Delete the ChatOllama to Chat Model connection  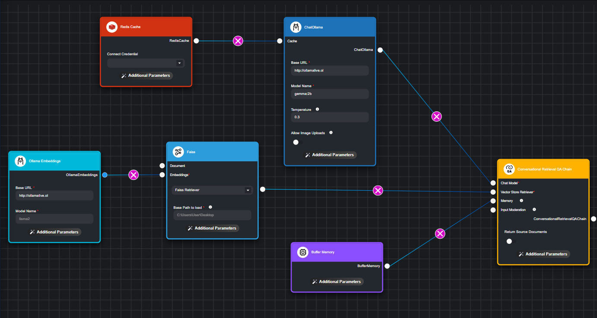pyautogui.click(x=437, y=116)
